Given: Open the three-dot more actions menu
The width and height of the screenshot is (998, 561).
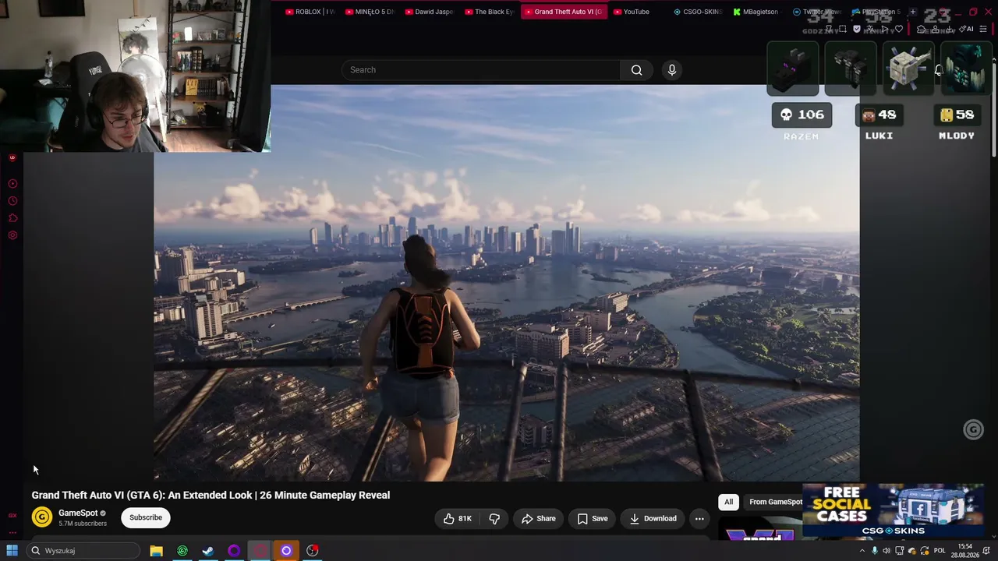Looking at the screenshot, I should click(x=699, y=518).
